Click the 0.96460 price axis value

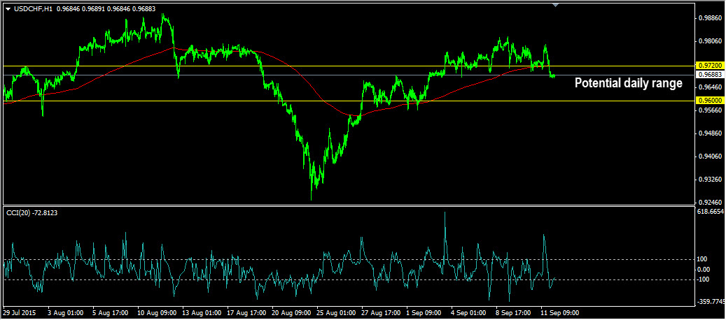(712, 87)
